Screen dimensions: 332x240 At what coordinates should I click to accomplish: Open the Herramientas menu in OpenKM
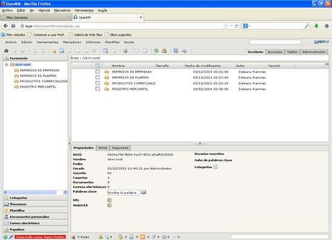point(47,42)
